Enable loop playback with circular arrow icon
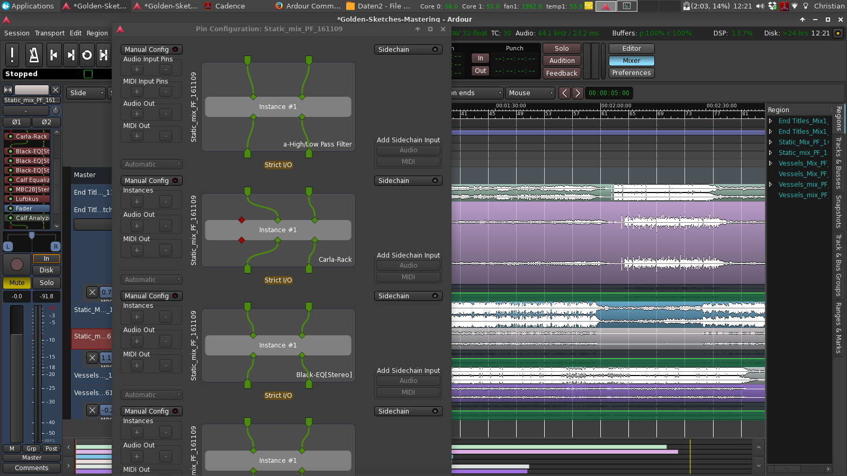847x476 pixels. [x=87, y=55]
